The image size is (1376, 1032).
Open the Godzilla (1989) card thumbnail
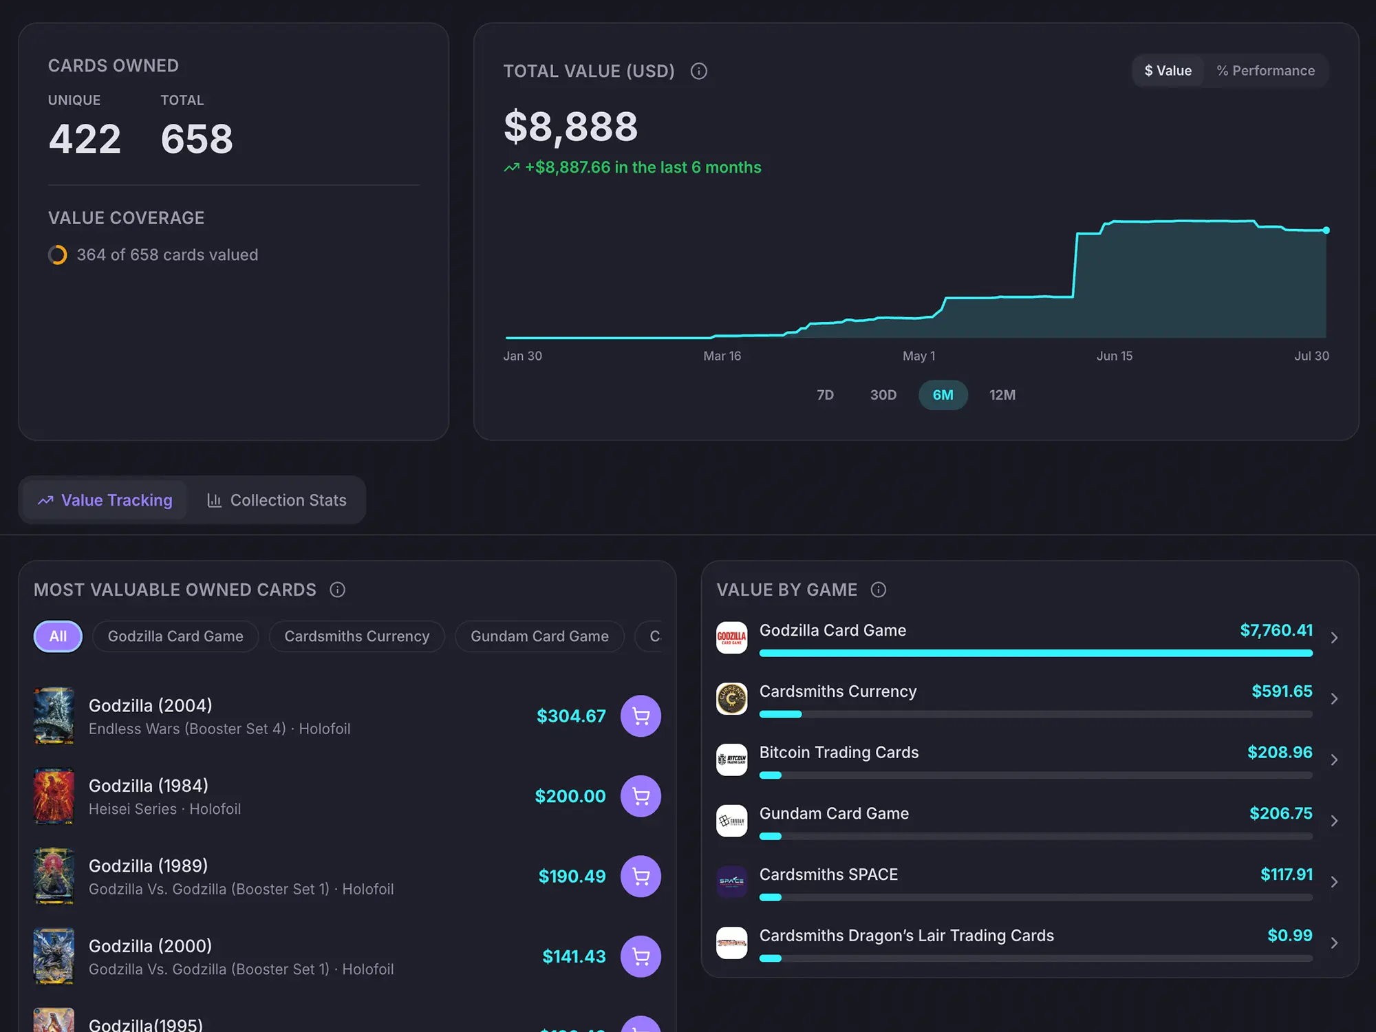coord(54,877)
